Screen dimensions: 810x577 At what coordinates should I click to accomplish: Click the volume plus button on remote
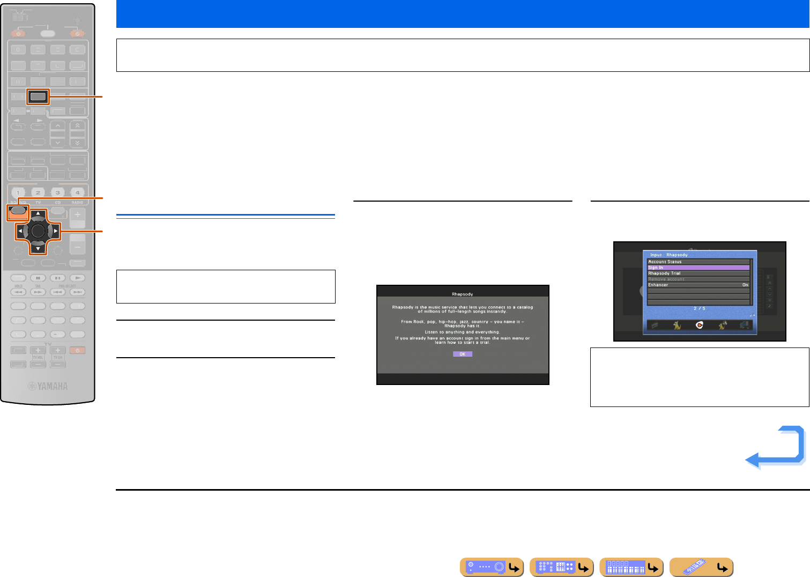(77, 216)
